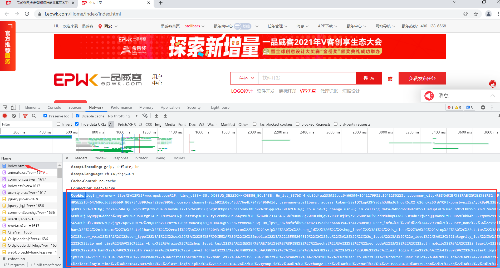The height and width of the screenshot is (268, 500).
Task: Open the Preview tab of the request
Action: coord(100,158)
